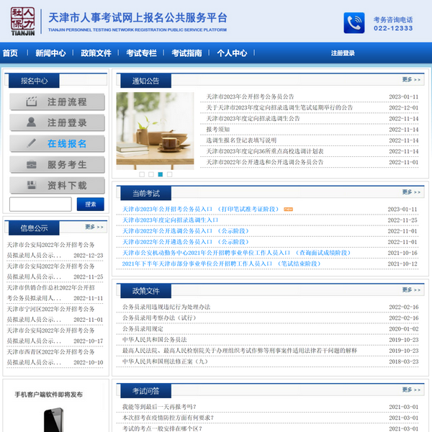Click the 在线报名 pencil icon
This screenshot has width=432, height=432.
click(31, 144)
